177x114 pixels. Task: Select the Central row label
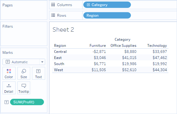click(x=60, y=52)
